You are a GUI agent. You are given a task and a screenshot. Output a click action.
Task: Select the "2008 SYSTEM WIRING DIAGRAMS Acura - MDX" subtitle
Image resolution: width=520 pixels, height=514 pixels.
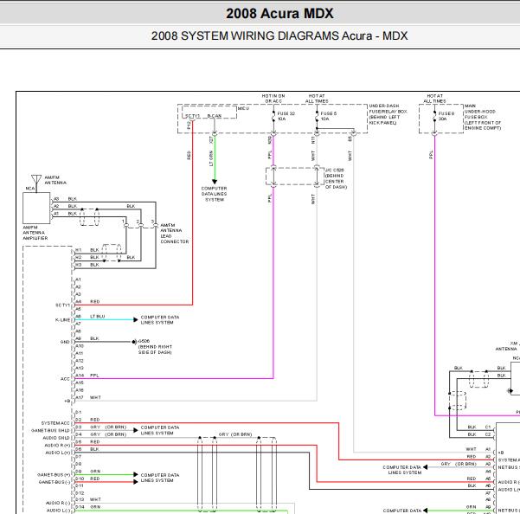point(279,35)
